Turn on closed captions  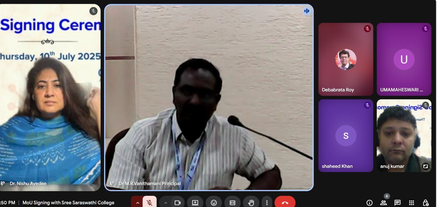tap(232, 202)
